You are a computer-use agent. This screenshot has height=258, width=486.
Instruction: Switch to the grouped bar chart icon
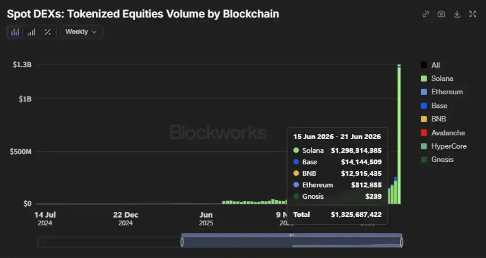click(31, 32)
